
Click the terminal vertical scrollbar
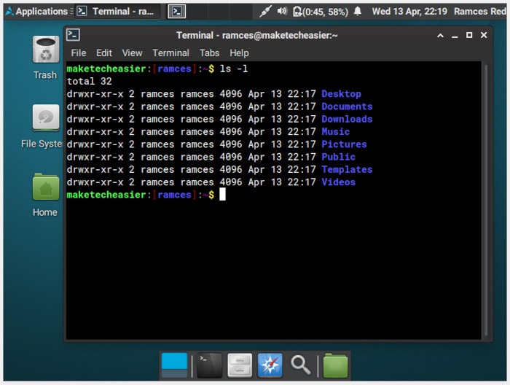(486, 200)
